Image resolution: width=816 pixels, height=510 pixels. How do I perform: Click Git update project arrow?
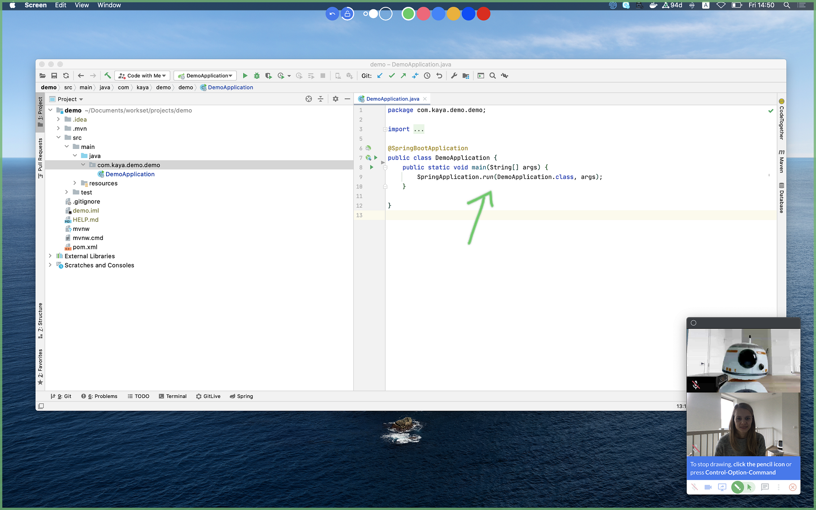click(x=380, y=75)
